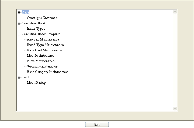Open Overnight Comment
Screen dimensions: 194x128
42,18
